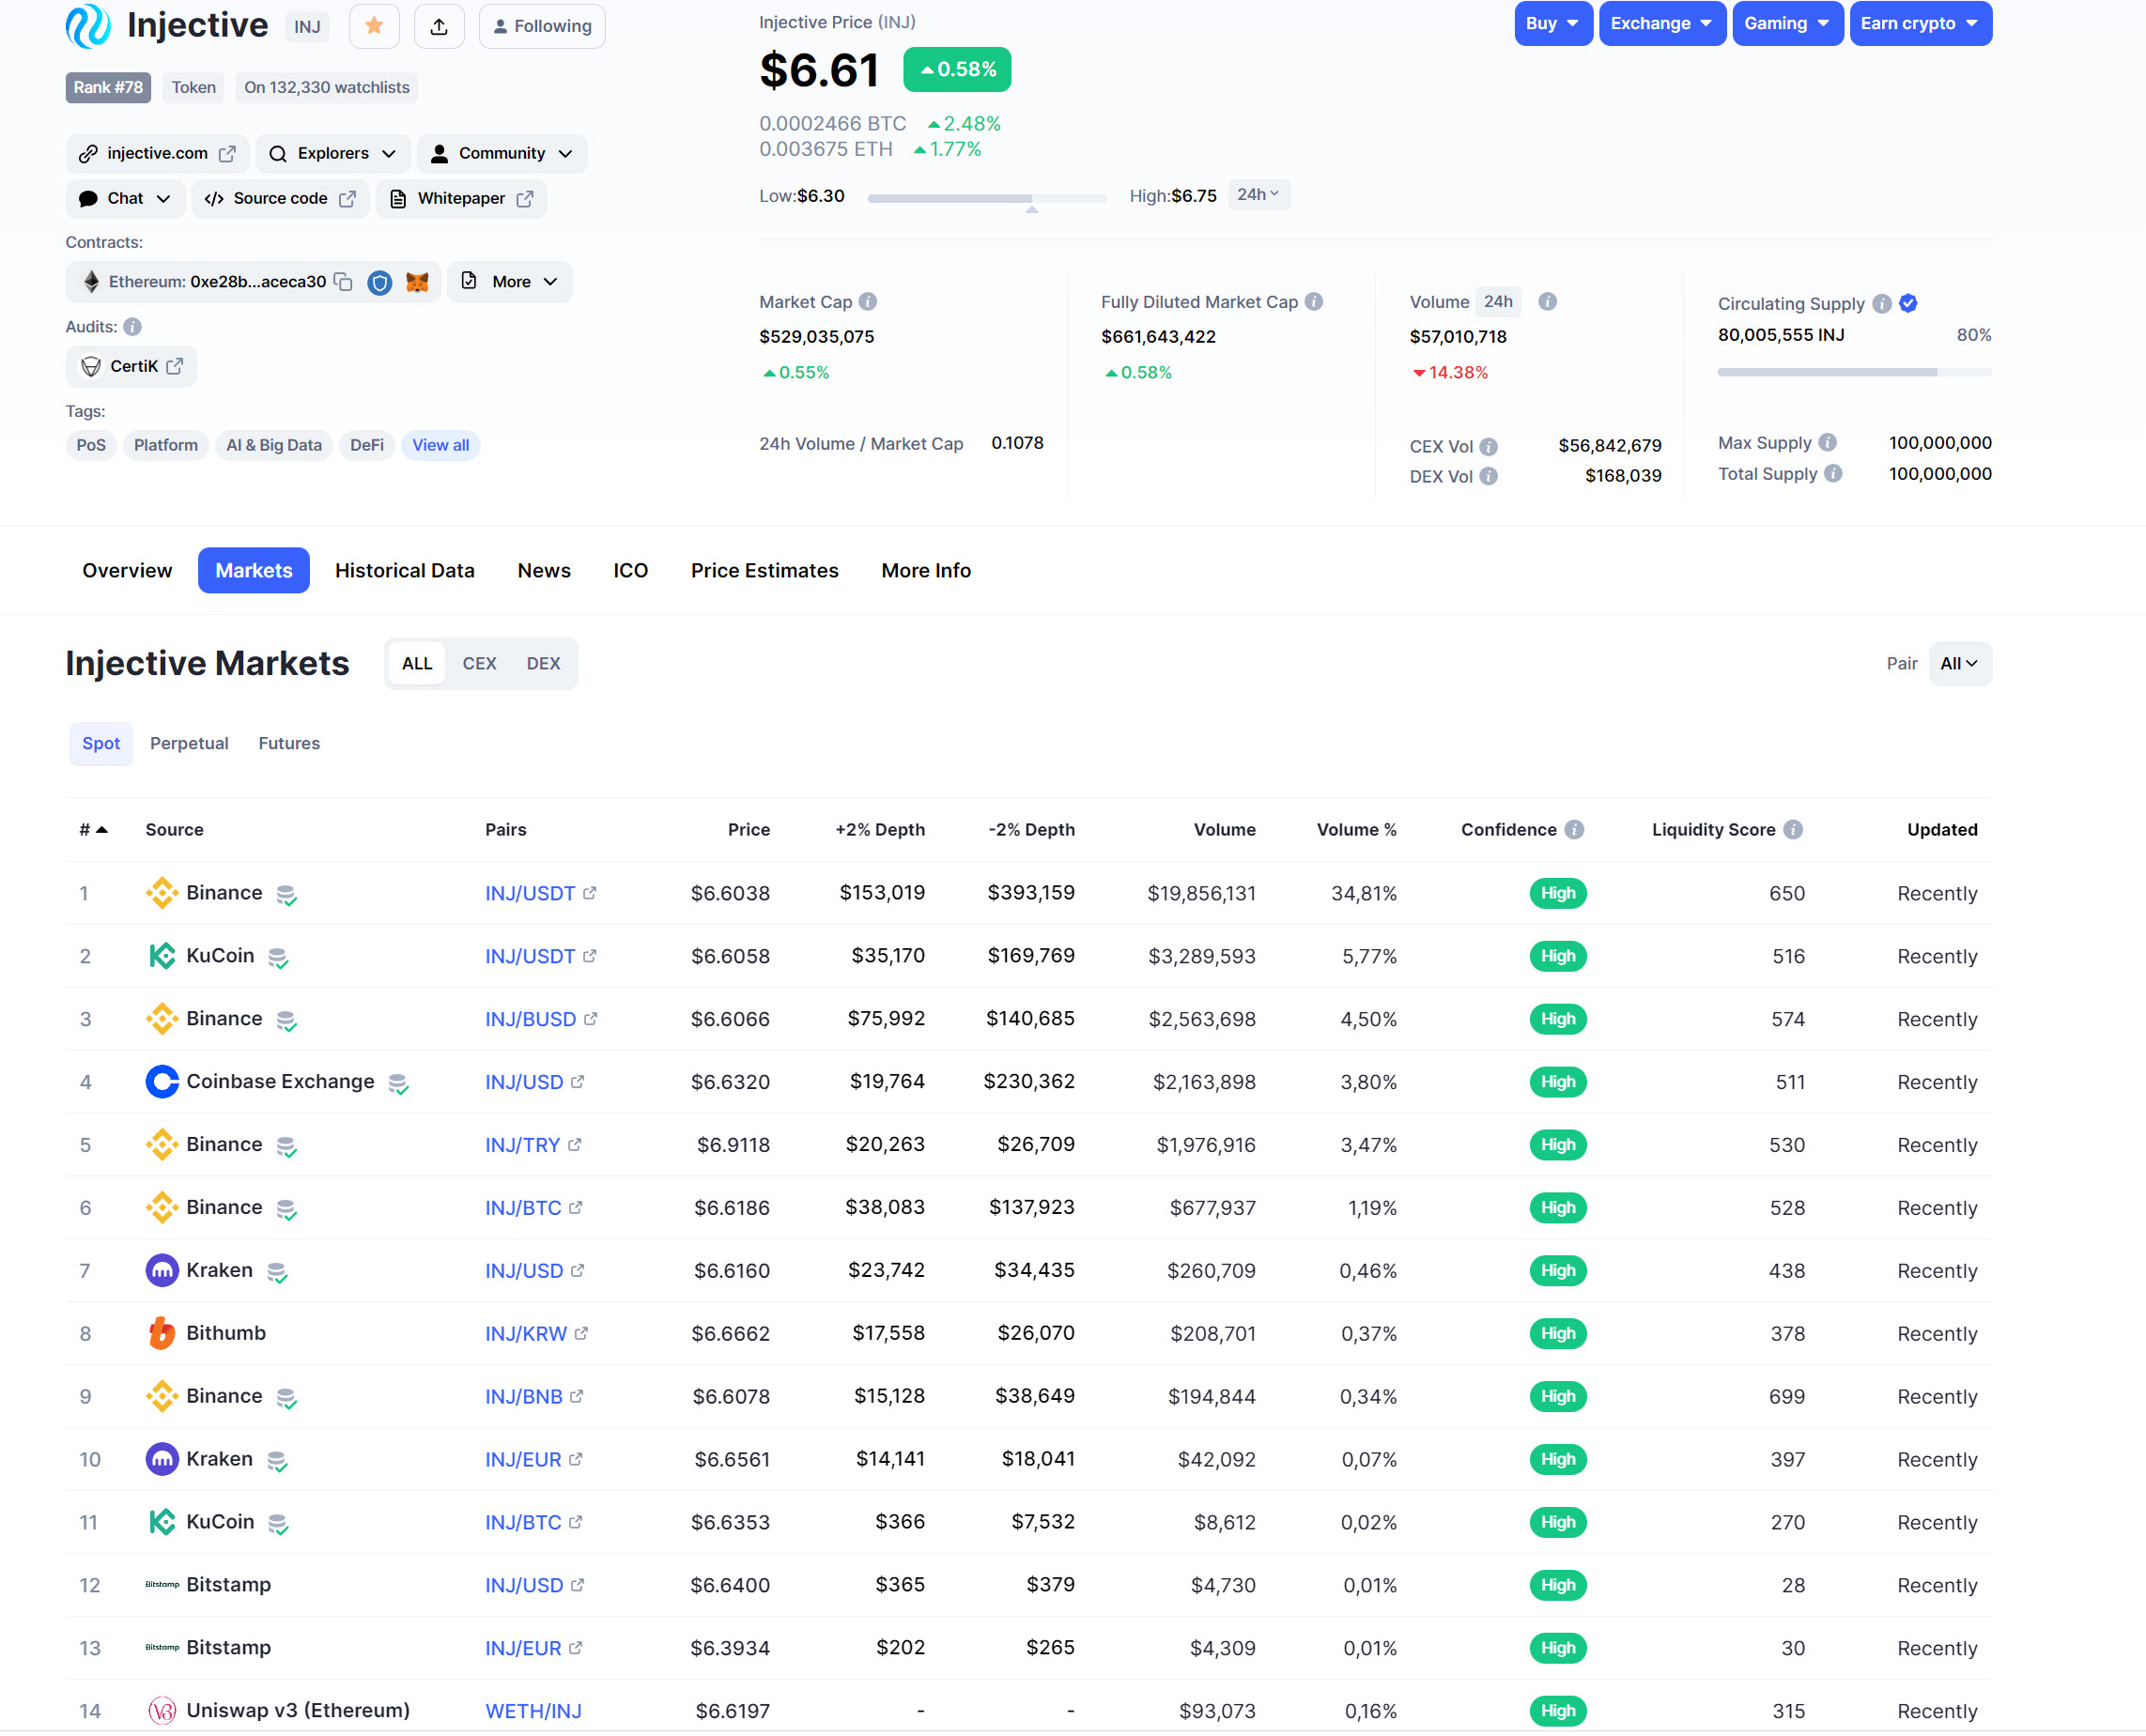This screenshot has width=2146, height=1736.
Task: Click the Trust Wallet shield icon
Action: click(x=379, y=282)
